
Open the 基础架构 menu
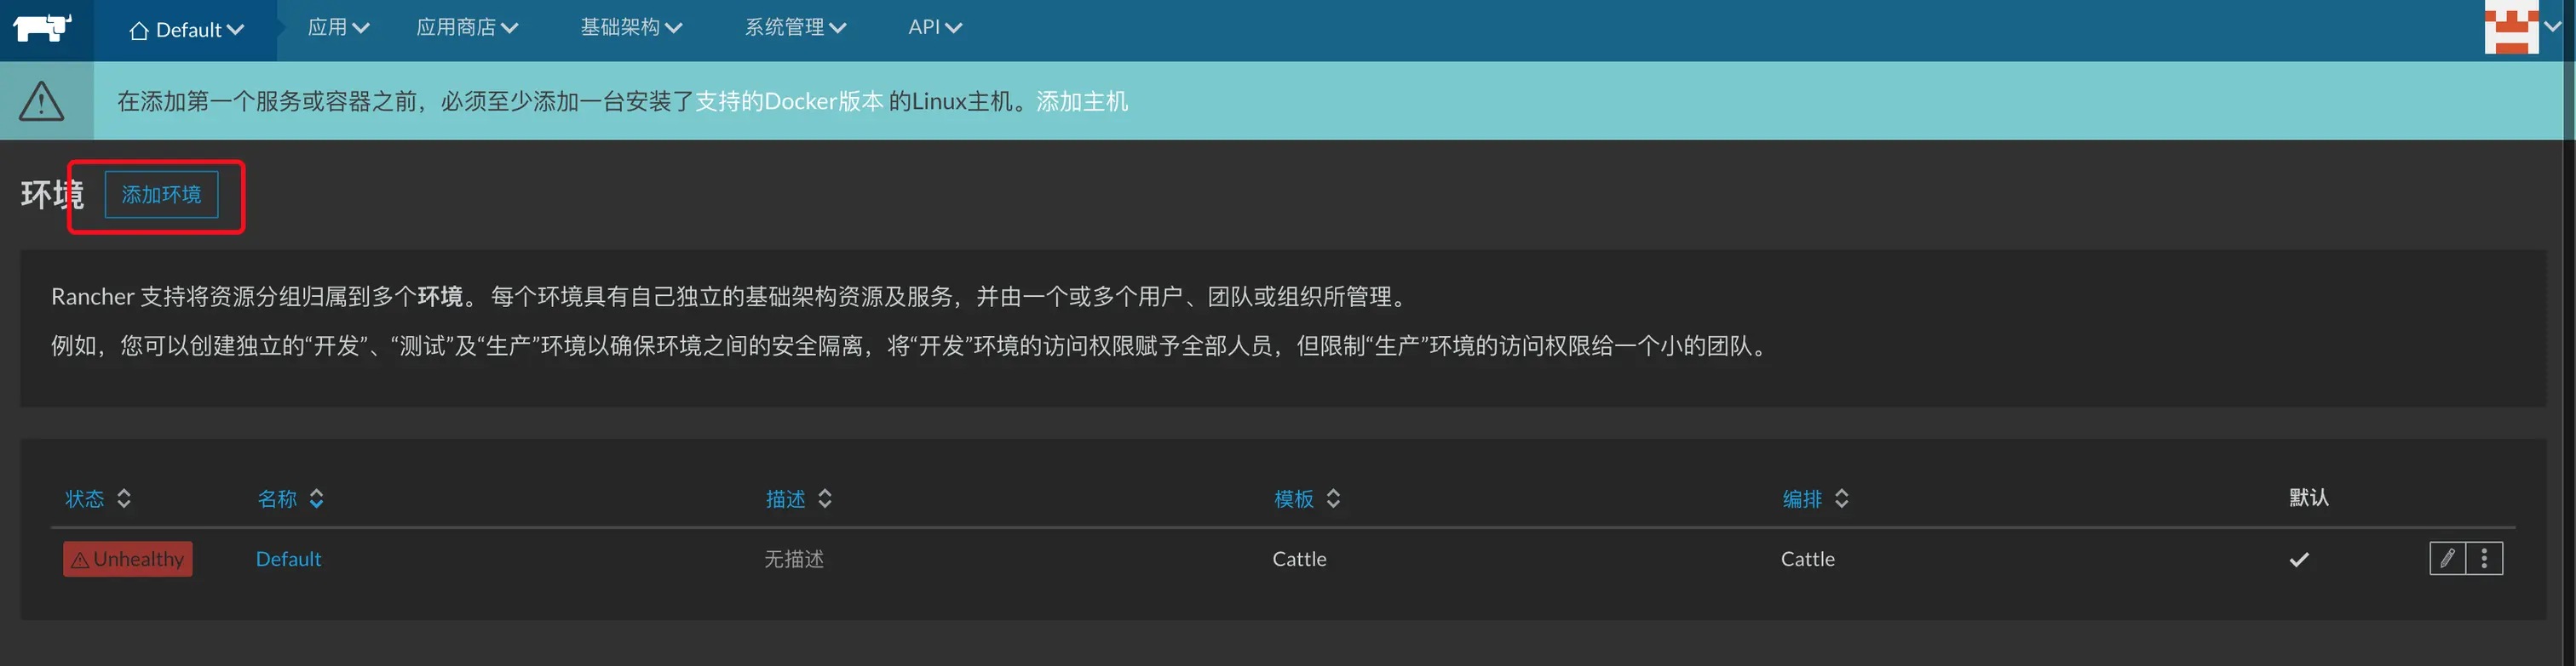click(x=631, y=28)
